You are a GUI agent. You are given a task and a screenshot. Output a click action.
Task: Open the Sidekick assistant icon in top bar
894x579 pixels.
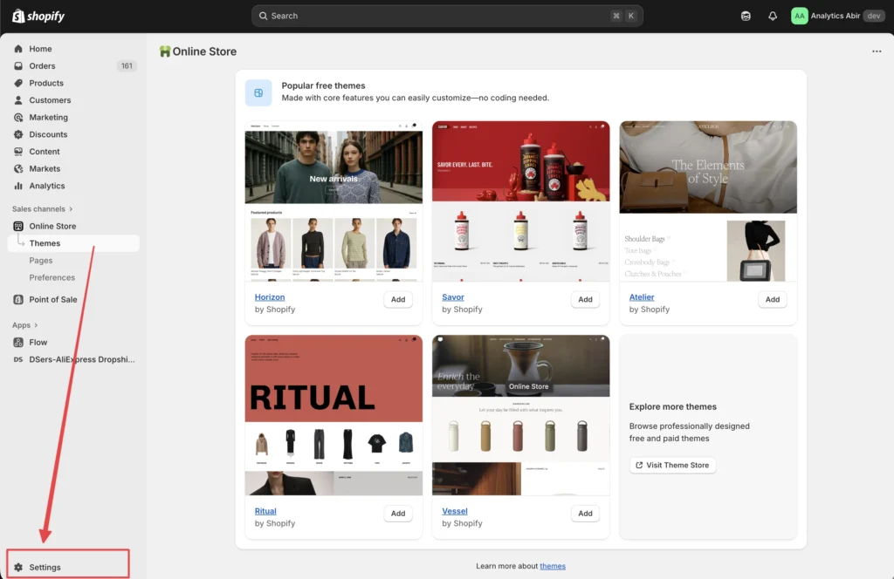(x=746, y=16)
